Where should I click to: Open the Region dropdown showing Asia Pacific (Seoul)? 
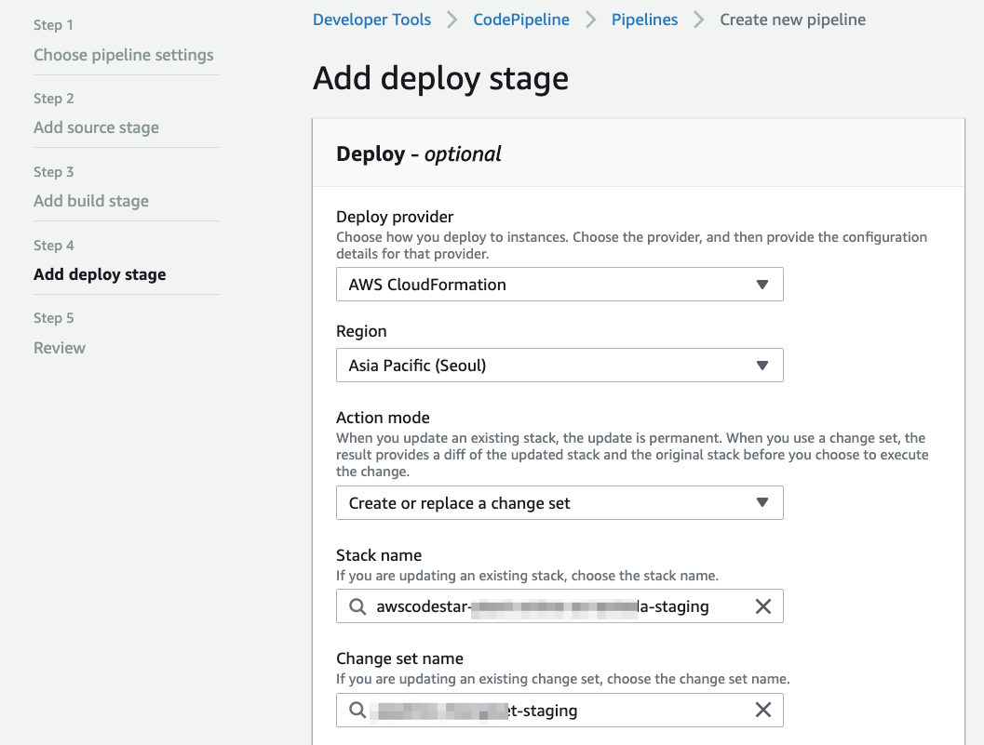(x=559, y=365)
